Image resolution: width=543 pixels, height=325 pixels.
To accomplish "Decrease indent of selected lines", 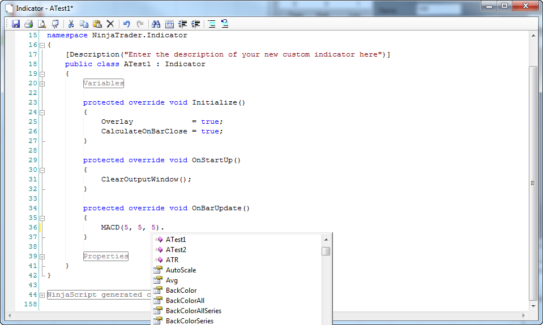I will coord(182,24).
